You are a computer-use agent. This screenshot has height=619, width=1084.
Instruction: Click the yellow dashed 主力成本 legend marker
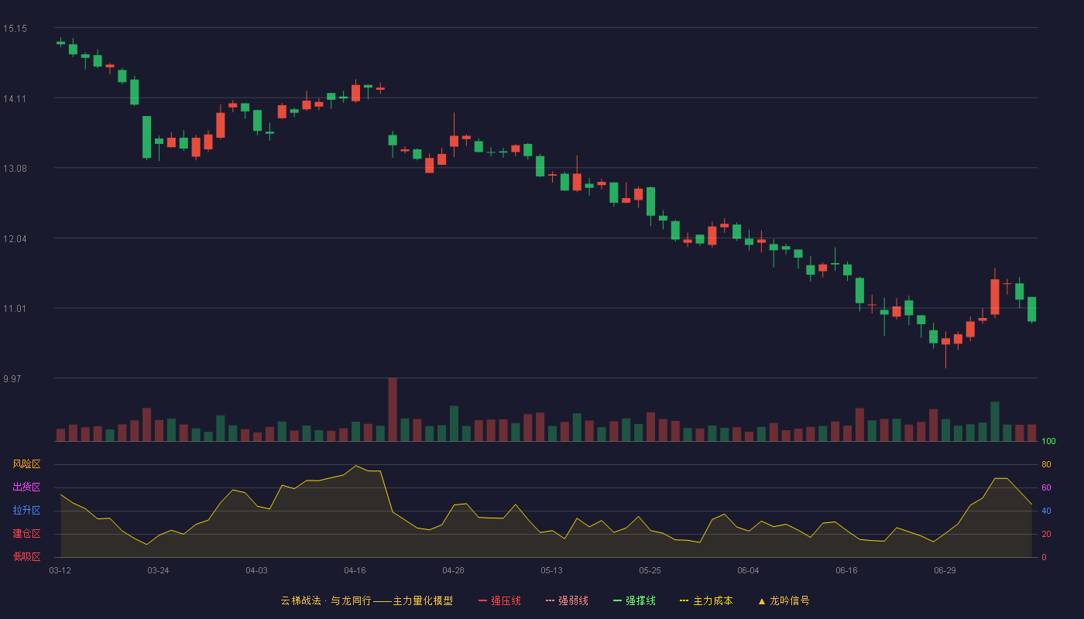[x=684, y=600]
